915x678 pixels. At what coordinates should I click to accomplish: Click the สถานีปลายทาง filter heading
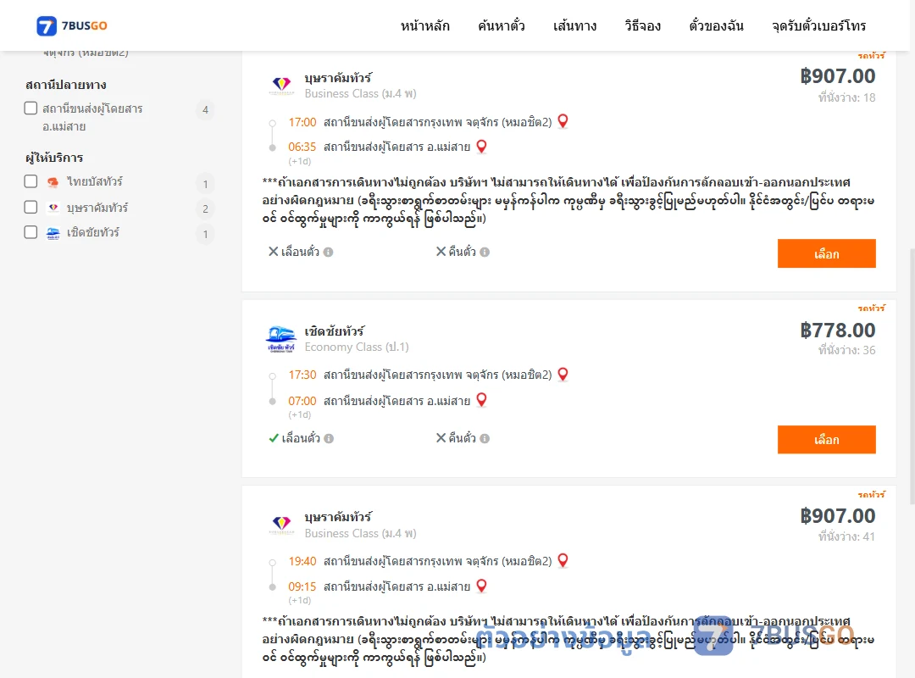pos(66,85)
